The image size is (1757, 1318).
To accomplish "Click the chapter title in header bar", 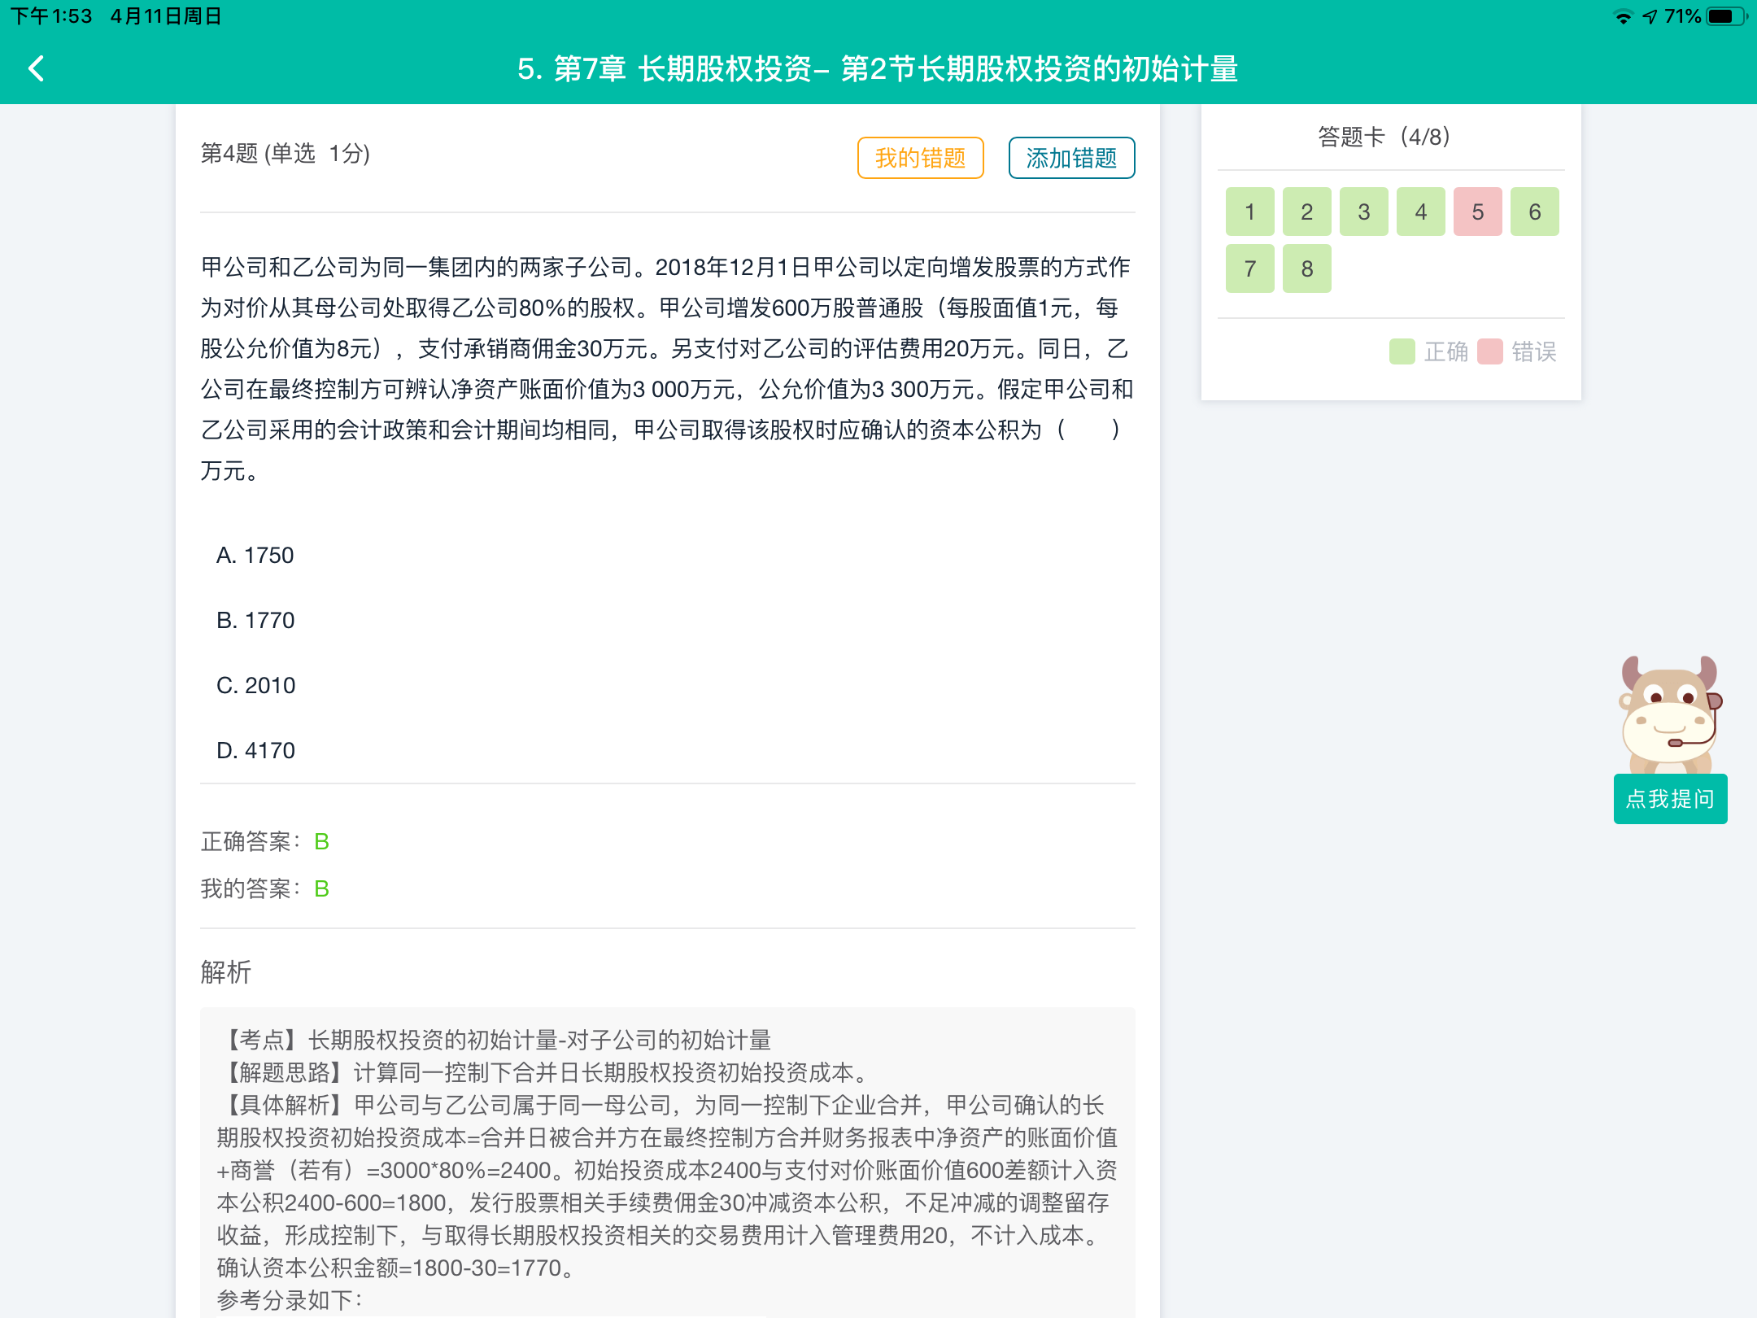I will 878,68.
